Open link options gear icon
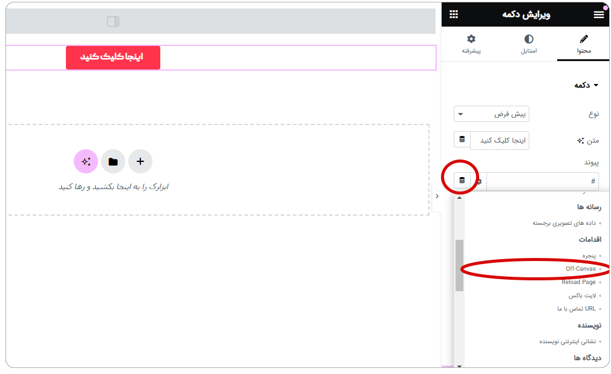 (x=479, y=181)
